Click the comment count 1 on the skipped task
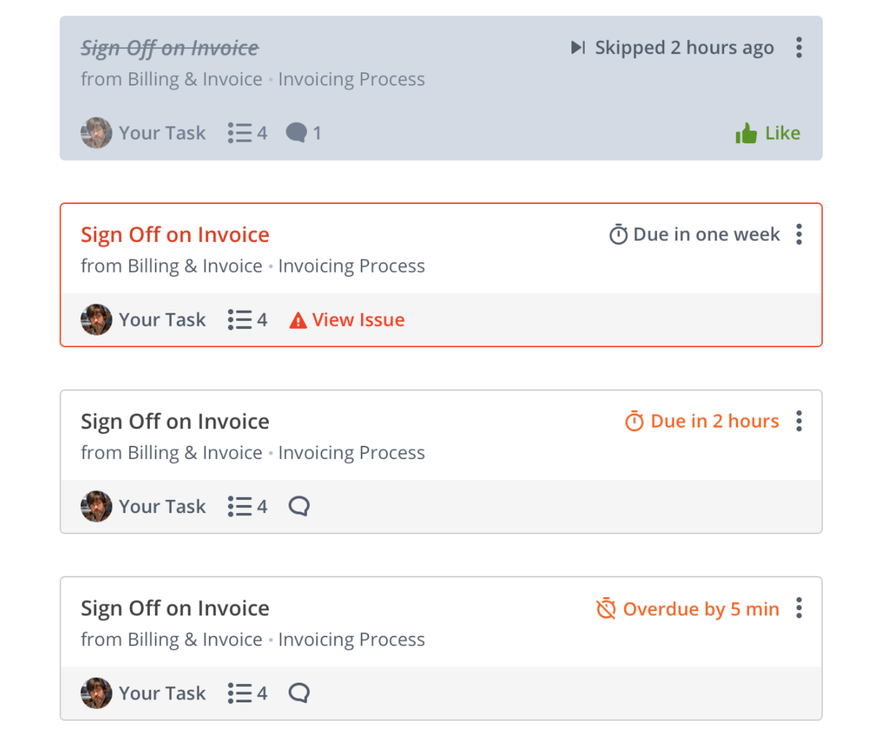 (317, 132)
